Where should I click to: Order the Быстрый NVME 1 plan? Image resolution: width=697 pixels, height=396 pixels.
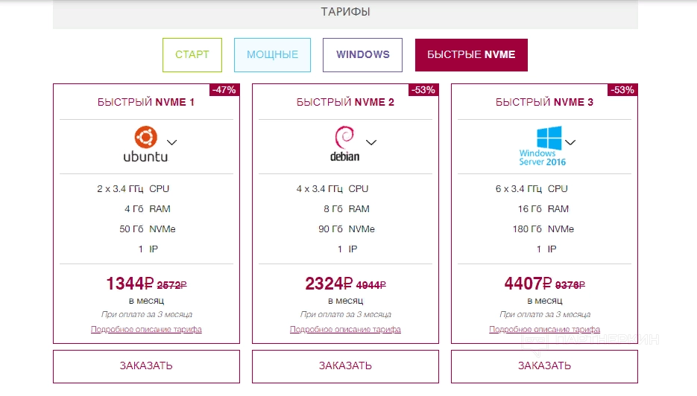click(x=146, y=366)
